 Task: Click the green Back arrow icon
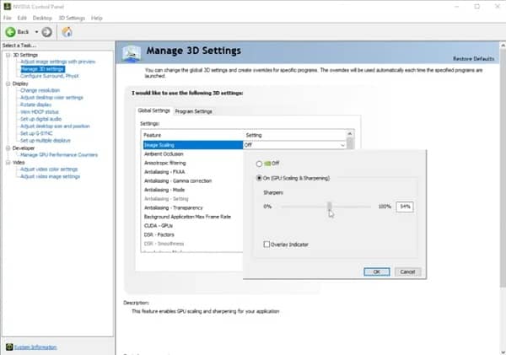tap(10, 32)
